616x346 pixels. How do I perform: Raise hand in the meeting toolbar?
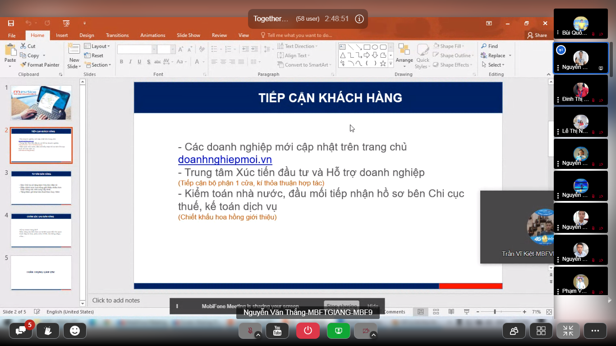pos(48,331)
